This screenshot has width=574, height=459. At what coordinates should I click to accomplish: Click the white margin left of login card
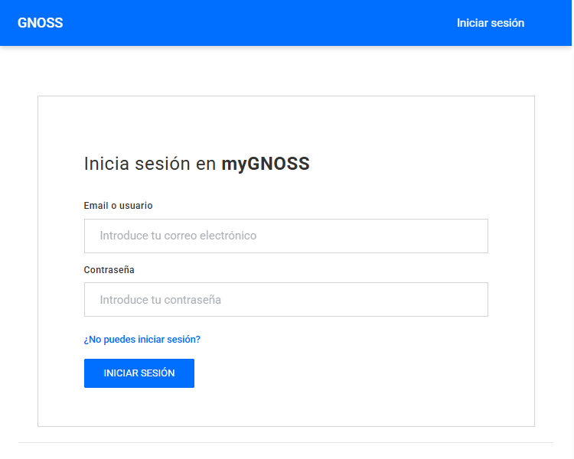pyautogui.click(x=18, y=260)
